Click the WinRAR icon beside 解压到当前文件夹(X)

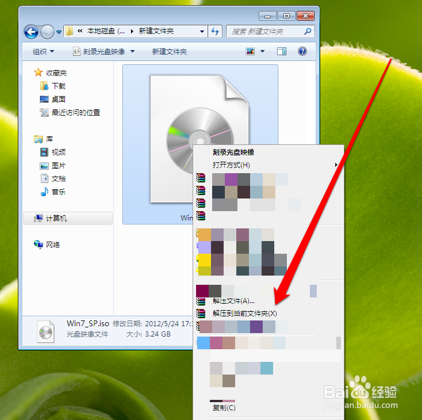click(201, 314)
